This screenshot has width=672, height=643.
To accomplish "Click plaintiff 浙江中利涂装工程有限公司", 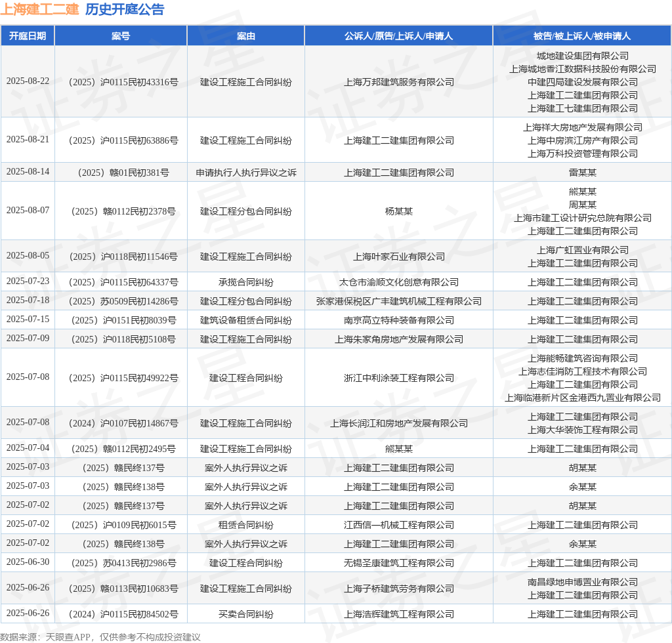I will (398, 378).
